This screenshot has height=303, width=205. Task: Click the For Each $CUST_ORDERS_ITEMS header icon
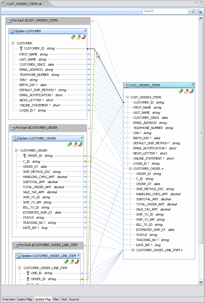click(x=9, y=20)
